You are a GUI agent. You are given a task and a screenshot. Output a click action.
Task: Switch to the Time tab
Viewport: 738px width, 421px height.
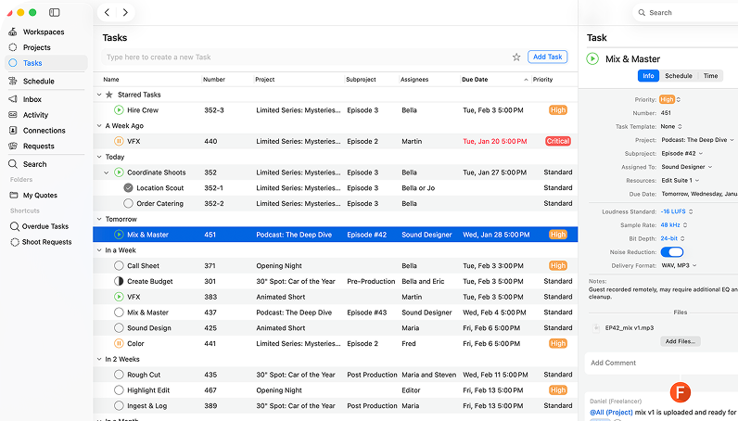[x=710, y=76]
